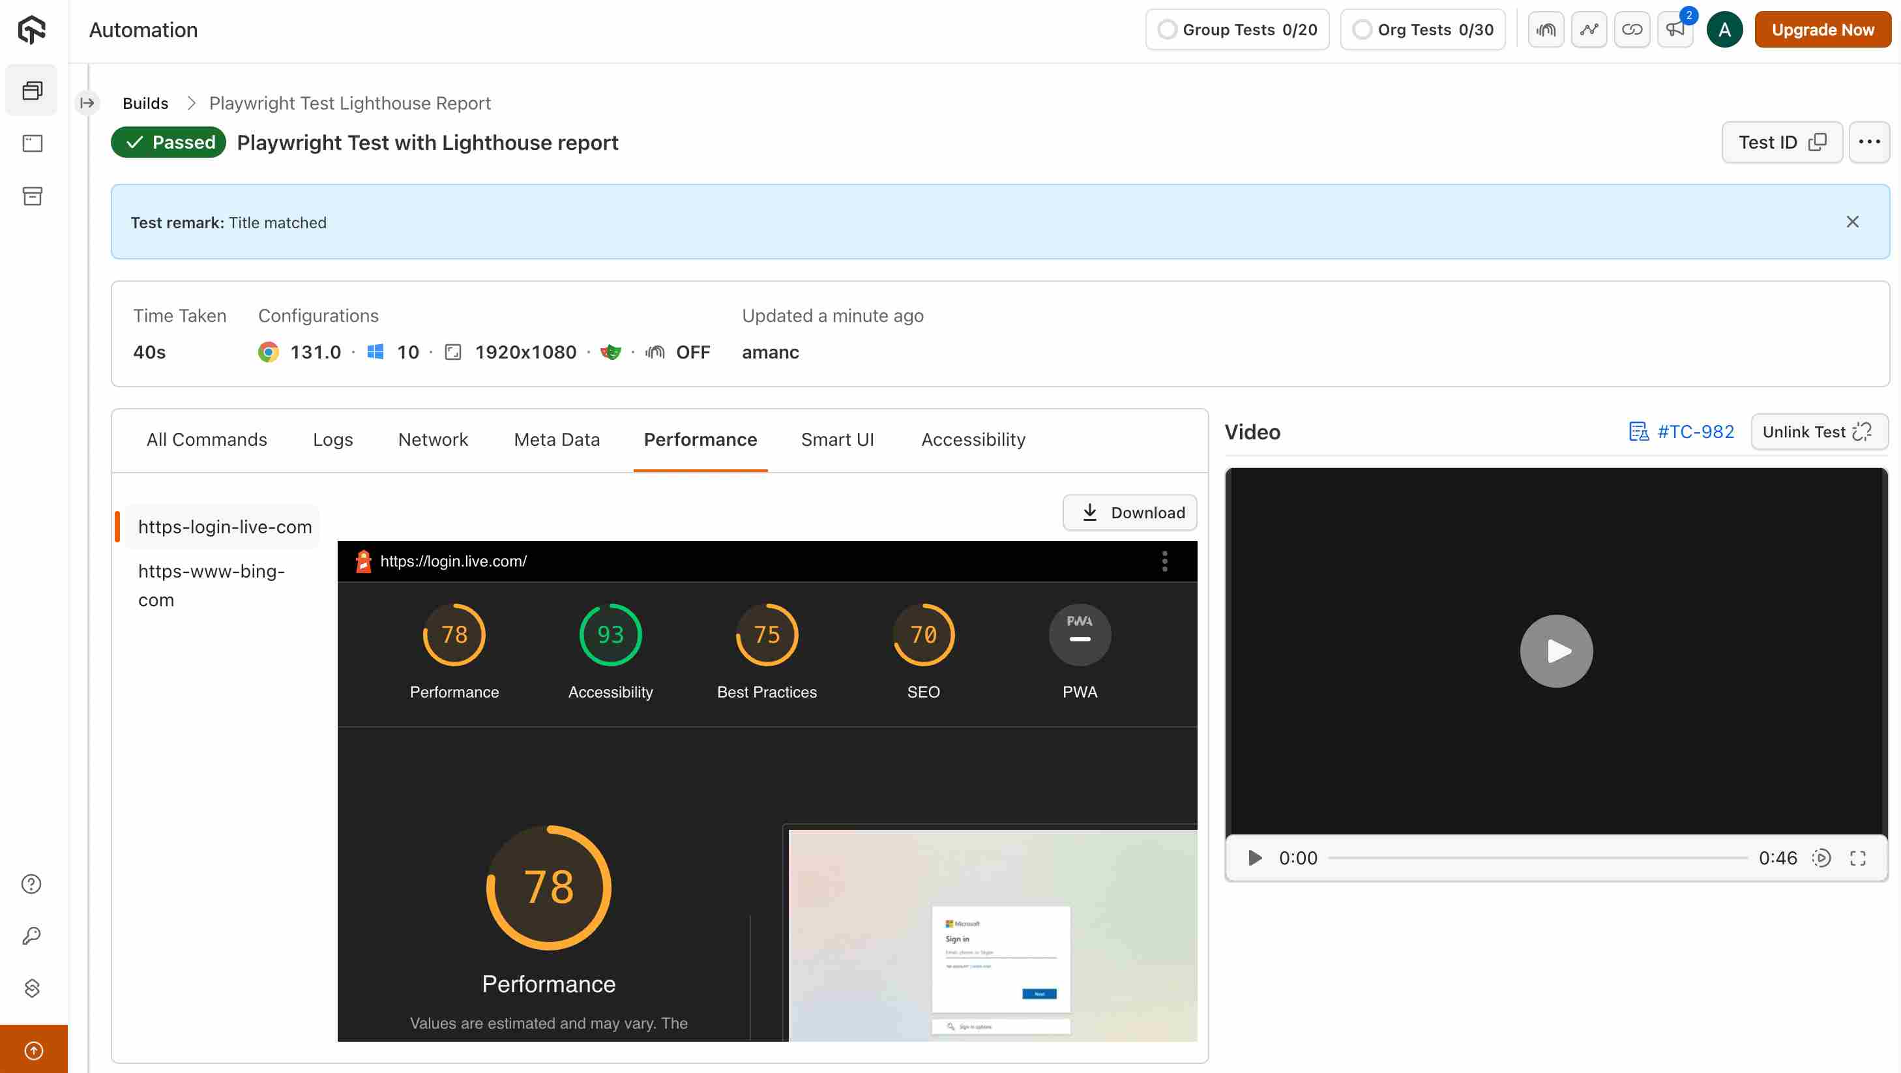Click the tunnel icon in header
The image size is (1901, 1073).
point(1545,29)
